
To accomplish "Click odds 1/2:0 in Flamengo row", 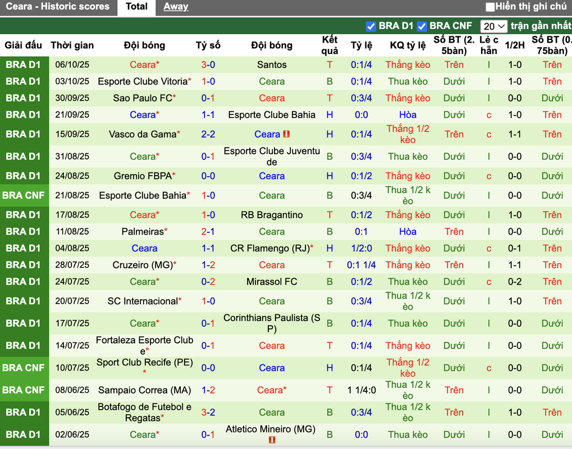I will 361,249.
